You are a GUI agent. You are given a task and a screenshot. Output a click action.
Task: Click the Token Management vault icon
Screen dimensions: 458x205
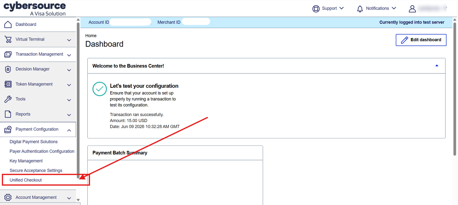[x=8, y=84]
